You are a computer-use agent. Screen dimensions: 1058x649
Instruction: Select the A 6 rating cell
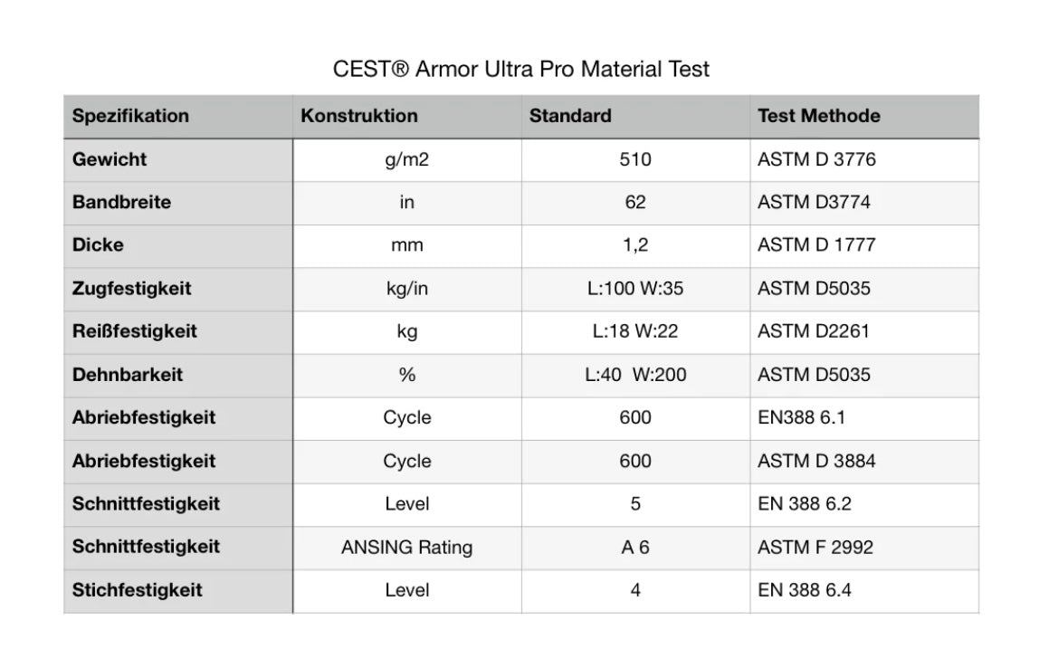pyautogui.click(x=634, y=547)
